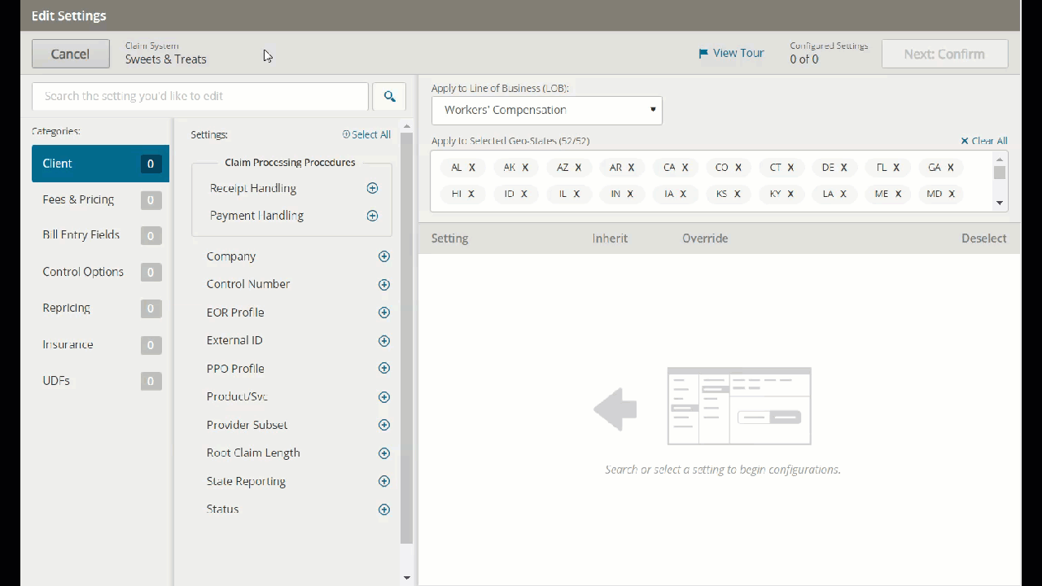The height and width of the screenshot is (586, 1042).
Task: Remove the KS geo-state chip
Action: tap(737, 194)
